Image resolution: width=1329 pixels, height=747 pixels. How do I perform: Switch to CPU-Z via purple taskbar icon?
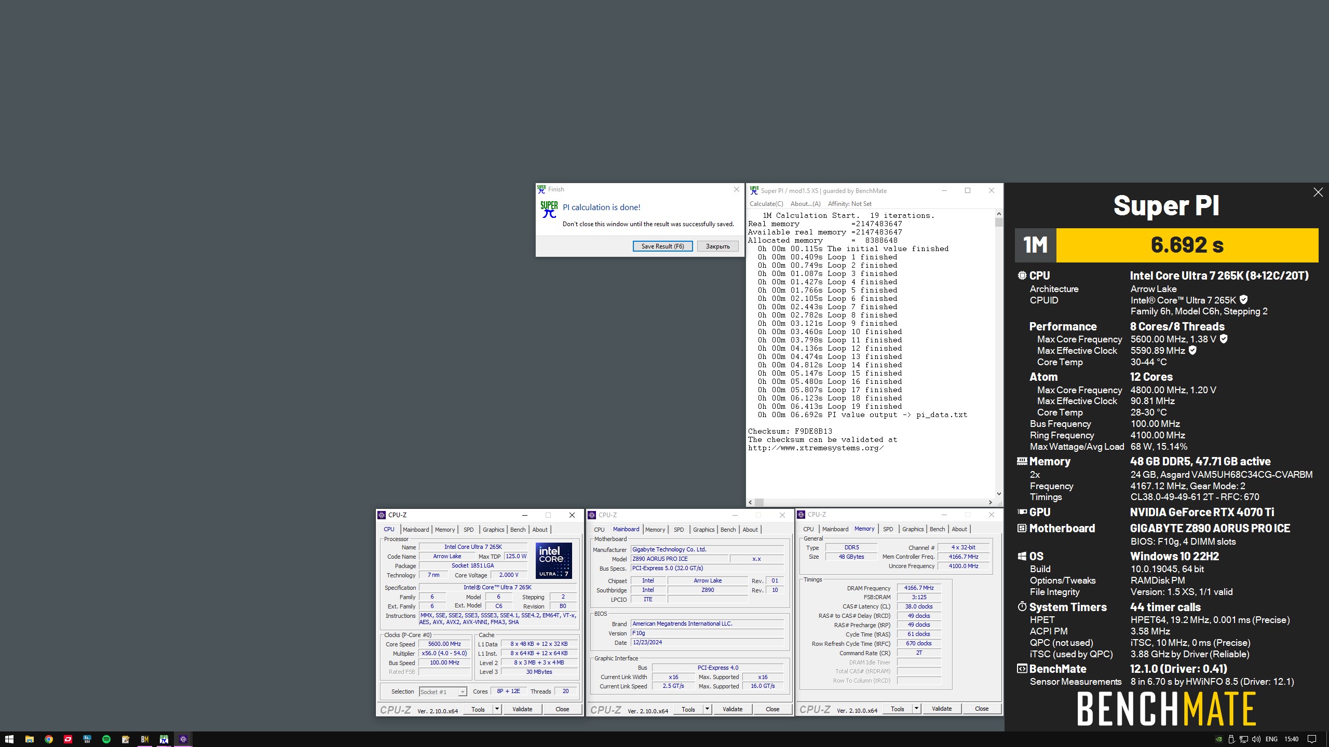pyautogui.click(x=183, y=739)
